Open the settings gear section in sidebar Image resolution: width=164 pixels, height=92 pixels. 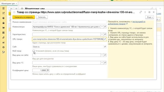click(x=3, y=47)
